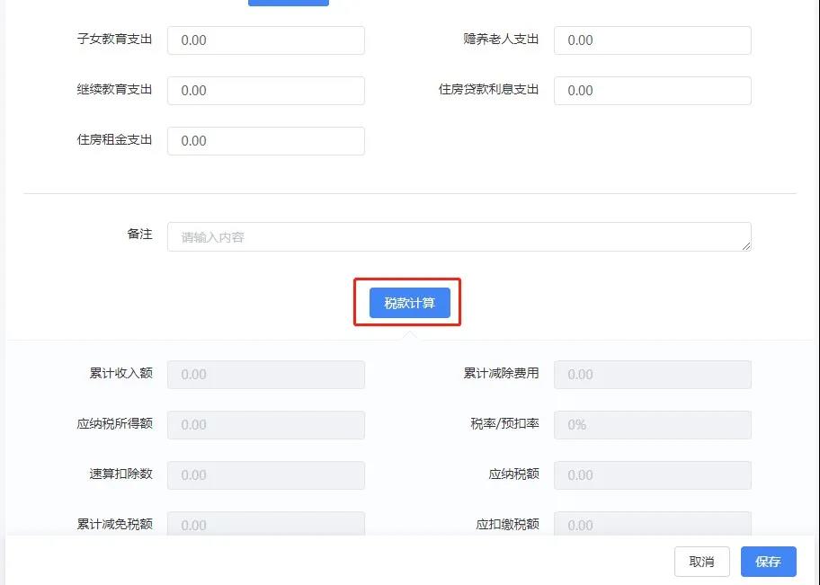The image size is (820, 585).
Task: Click the partially visible blue button at top
Action: click(288, 3)
